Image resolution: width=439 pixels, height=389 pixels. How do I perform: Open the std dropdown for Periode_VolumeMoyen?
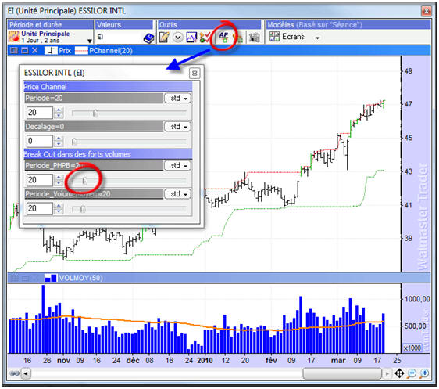click(178, 194)
